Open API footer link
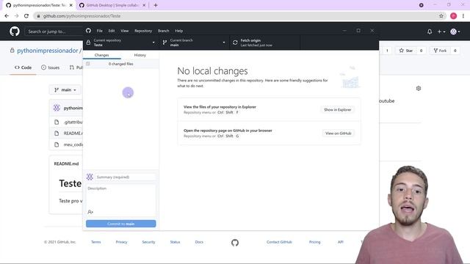Image resolution: width=470 pixels, height=264 pixels. 341,242
